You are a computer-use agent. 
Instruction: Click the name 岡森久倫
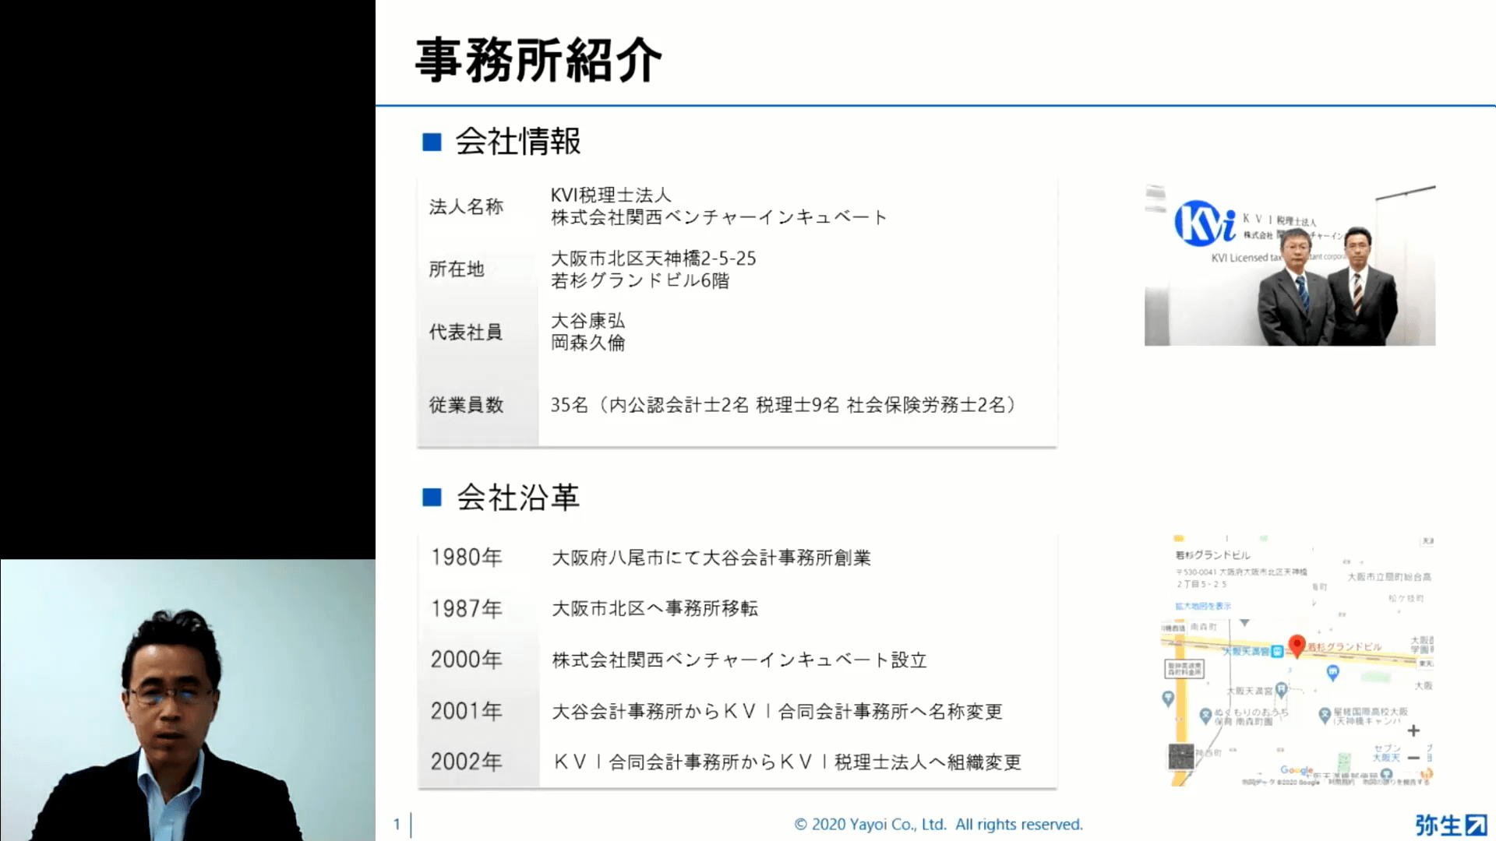tap(588, 343)
